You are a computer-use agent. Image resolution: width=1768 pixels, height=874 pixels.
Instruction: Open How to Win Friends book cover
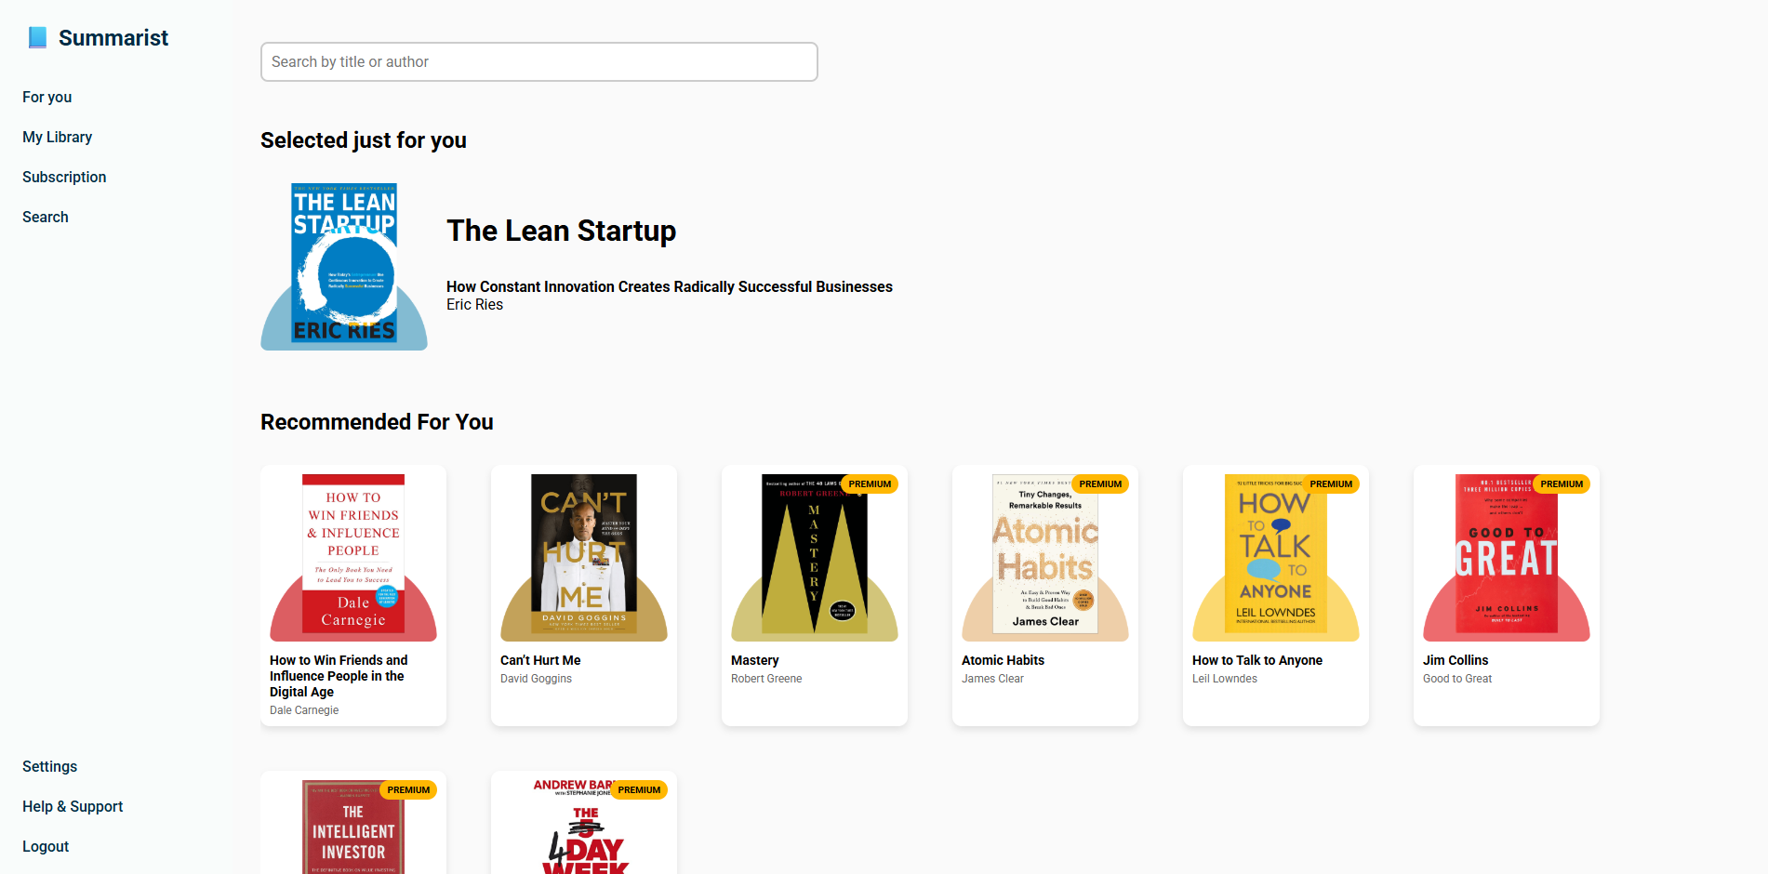pos(353,558)
